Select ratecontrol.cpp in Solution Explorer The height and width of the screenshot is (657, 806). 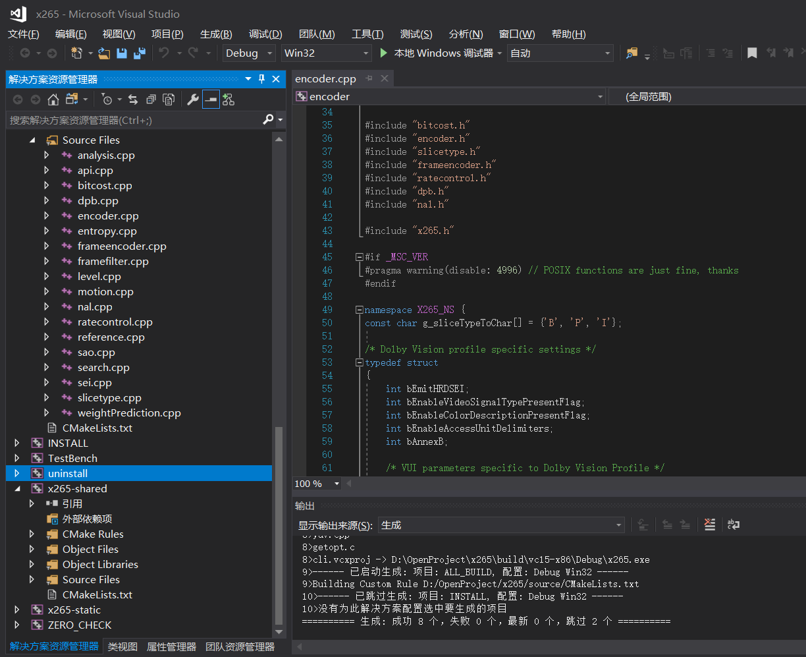point(115,322)
